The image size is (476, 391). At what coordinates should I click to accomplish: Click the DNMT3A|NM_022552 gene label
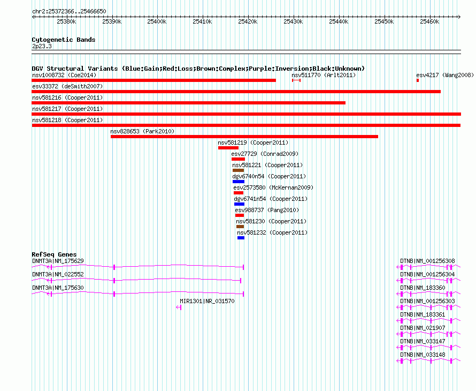pyautogui.click(x=58, y=274)
